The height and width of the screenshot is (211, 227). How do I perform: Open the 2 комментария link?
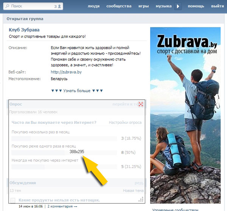(62, 206)
